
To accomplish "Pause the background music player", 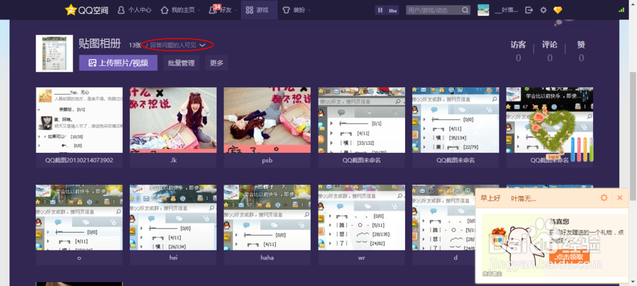I will (x=380, y=10).
